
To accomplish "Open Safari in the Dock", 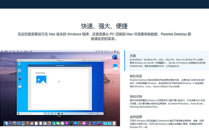I will tap(19, 123).
